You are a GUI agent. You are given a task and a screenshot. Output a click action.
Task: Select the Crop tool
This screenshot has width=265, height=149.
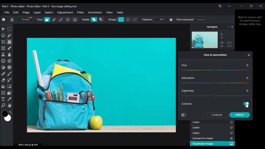(3, 42)
